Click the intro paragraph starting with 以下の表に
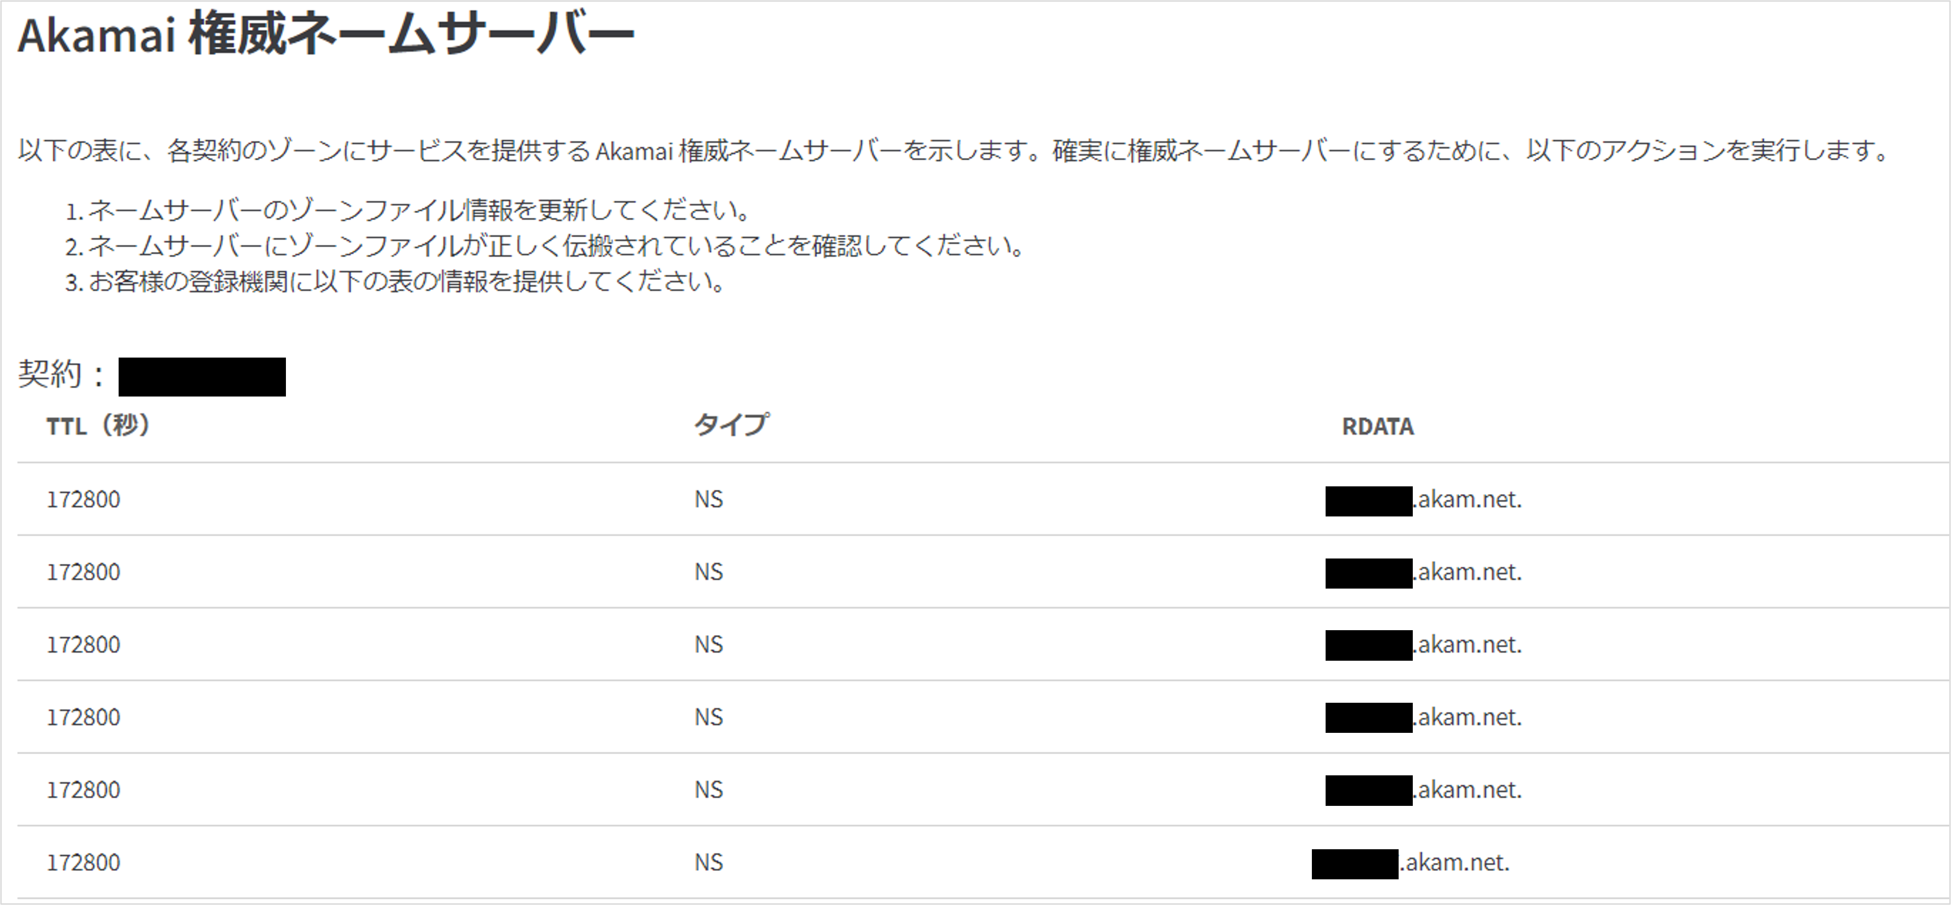 (x=954, y=151)
